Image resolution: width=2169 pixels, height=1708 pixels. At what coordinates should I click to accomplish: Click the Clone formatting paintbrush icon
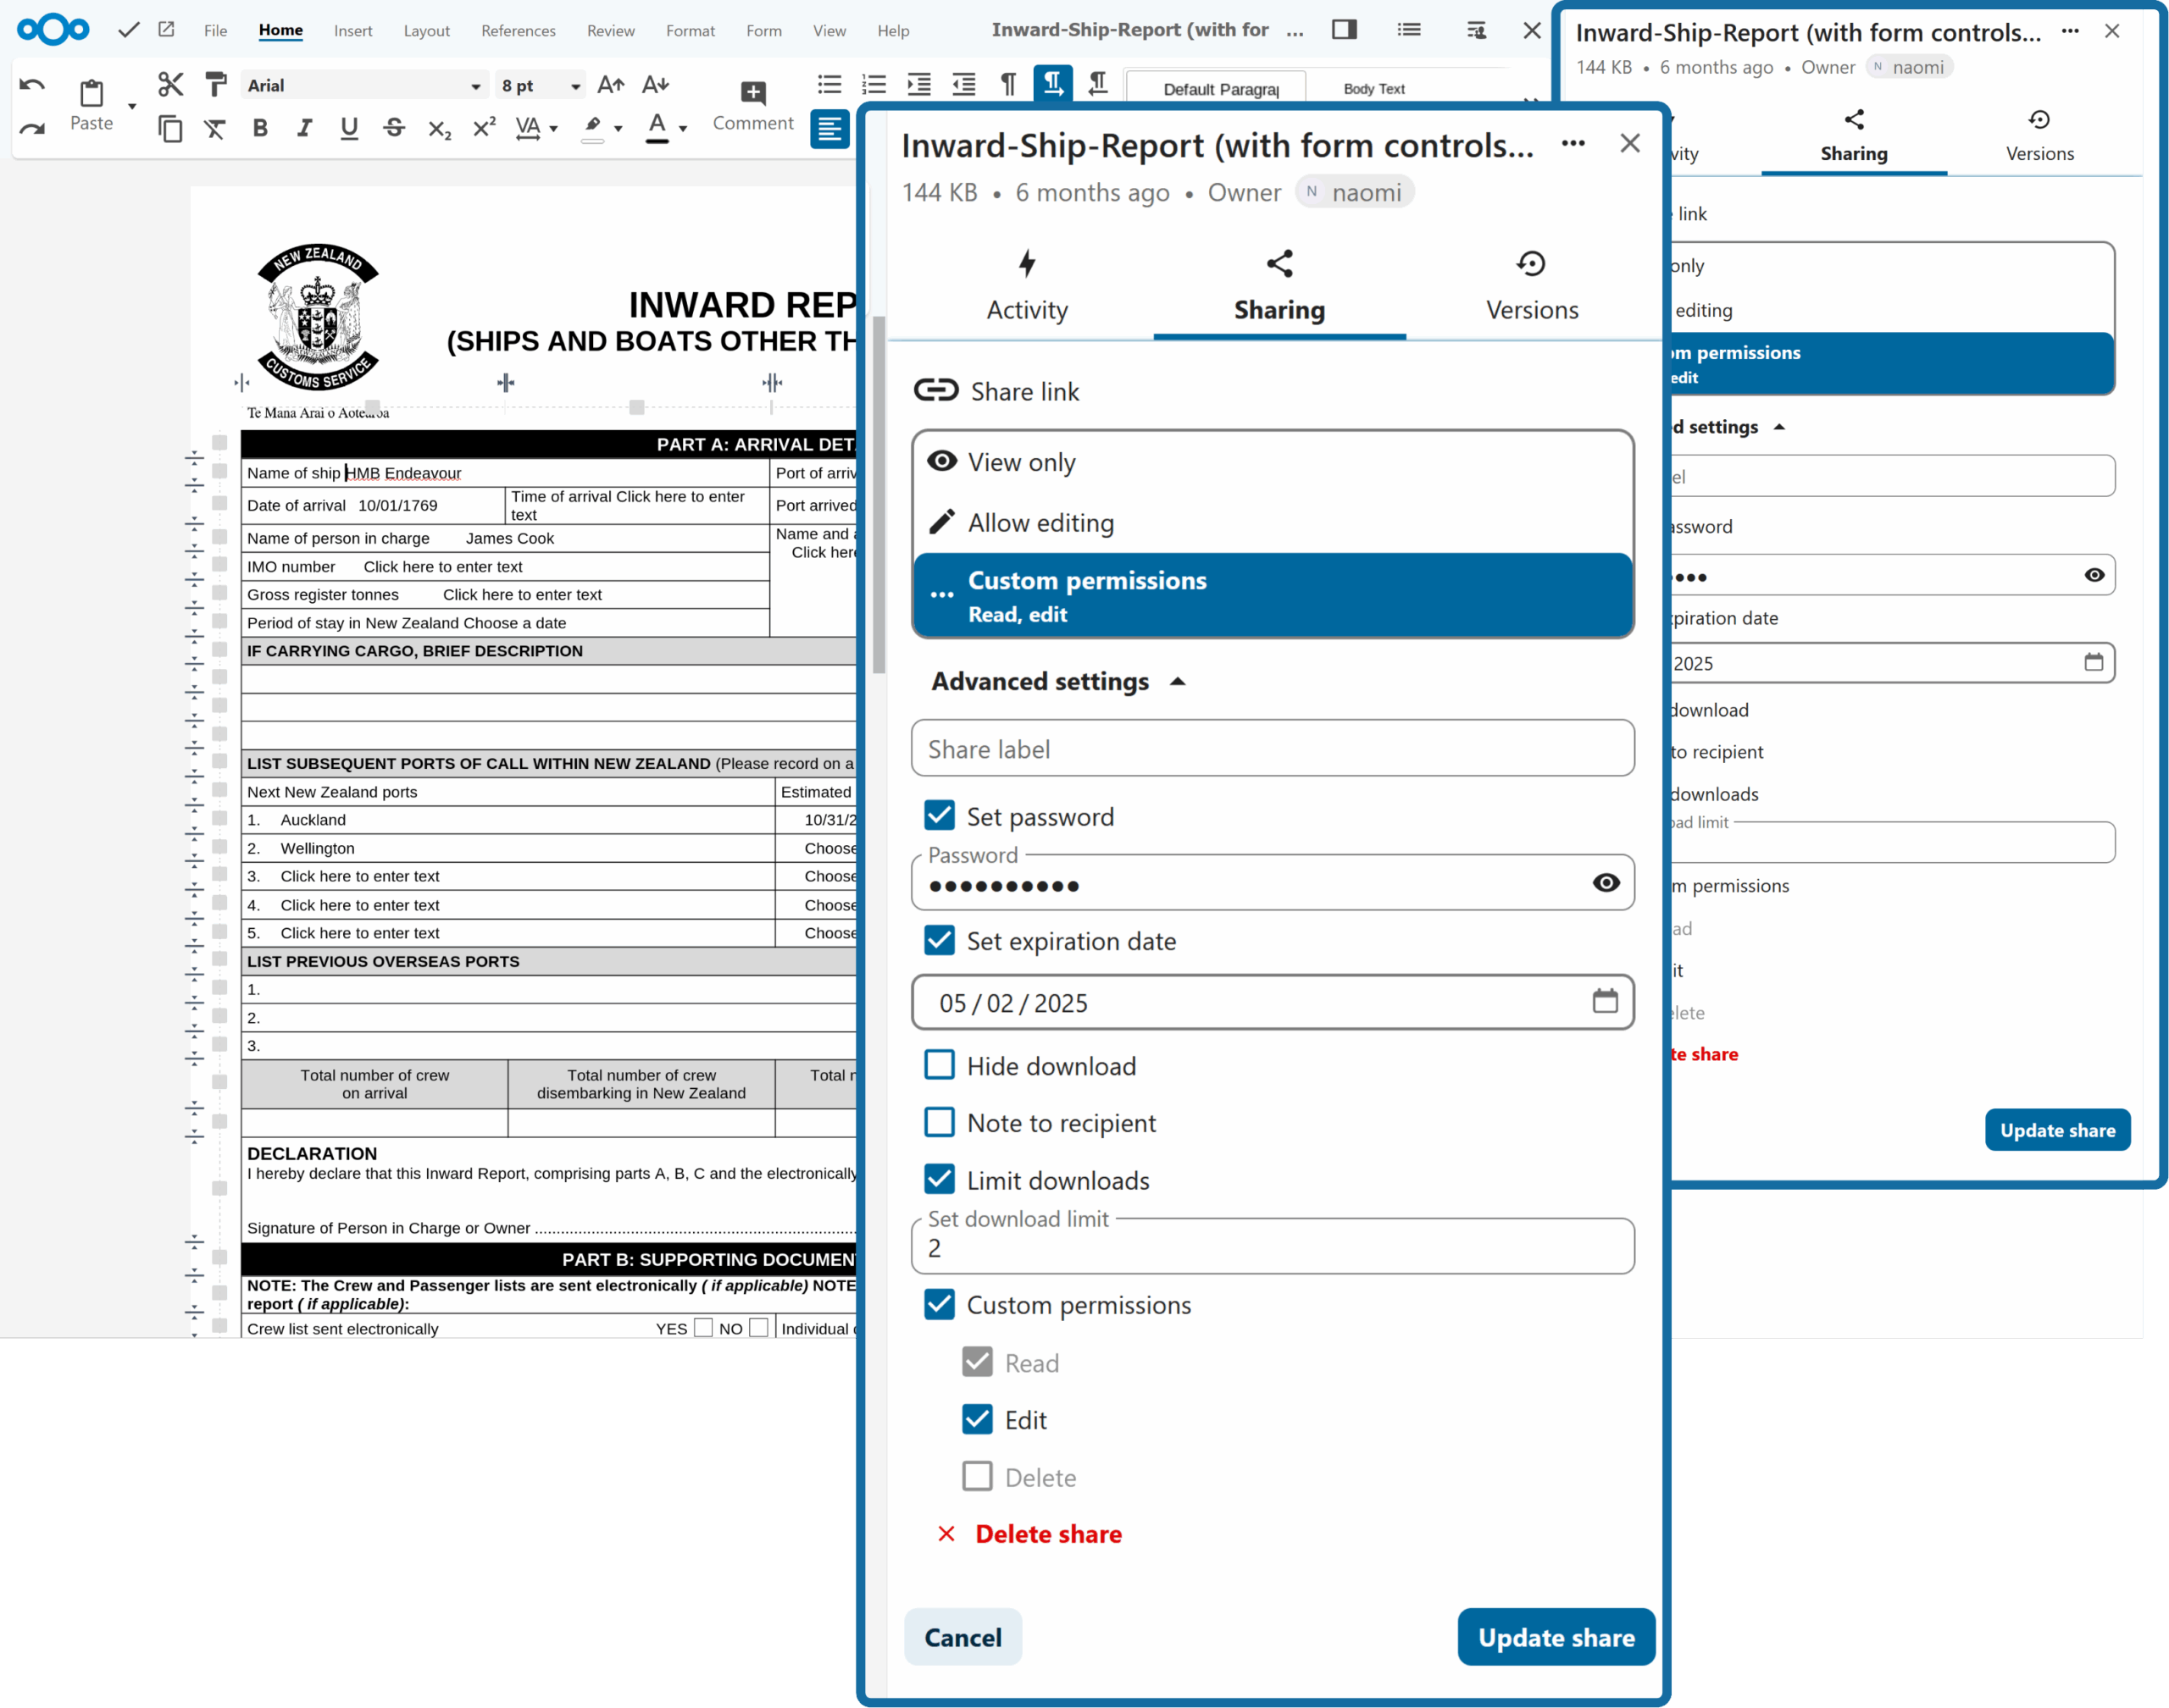click(x=215, y=85)
